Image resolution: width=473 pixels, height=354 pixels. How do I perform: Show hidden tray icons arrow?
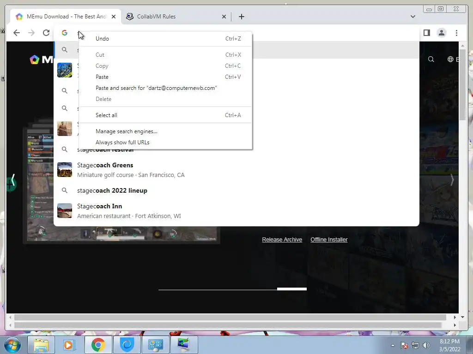pos(393,345)
